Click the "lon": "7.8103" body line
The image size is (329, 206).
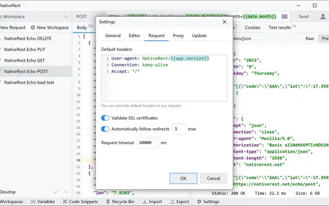pyautogui.click(x=114, y=193)
